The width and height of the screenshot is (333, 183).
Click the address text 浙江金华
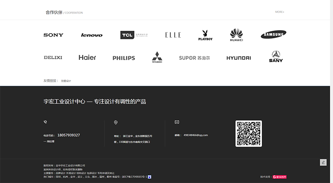128,136
